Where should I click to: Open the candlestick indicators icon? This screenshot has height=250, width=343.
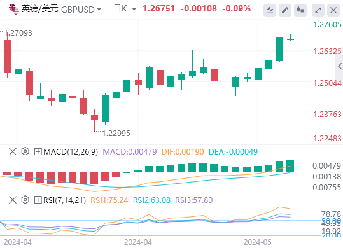pos(300,10)
